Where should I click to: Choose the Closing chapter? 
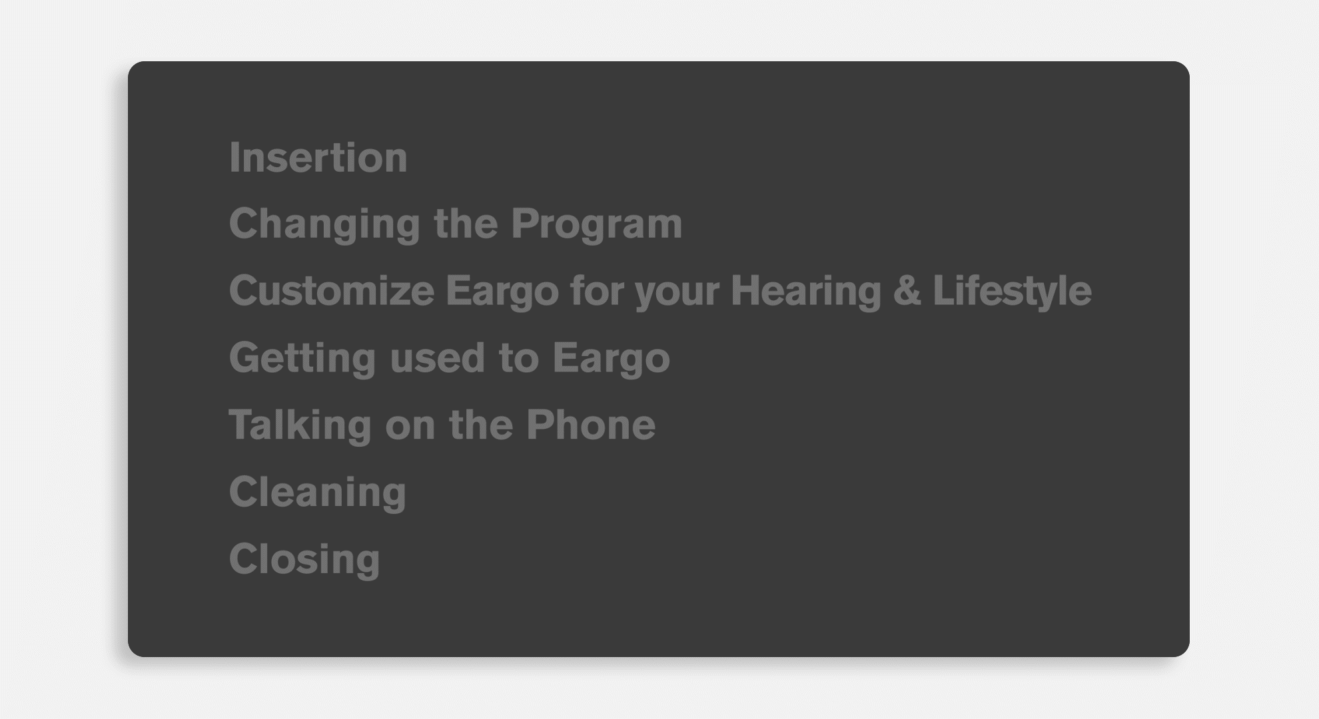click(x=304, y=559)
